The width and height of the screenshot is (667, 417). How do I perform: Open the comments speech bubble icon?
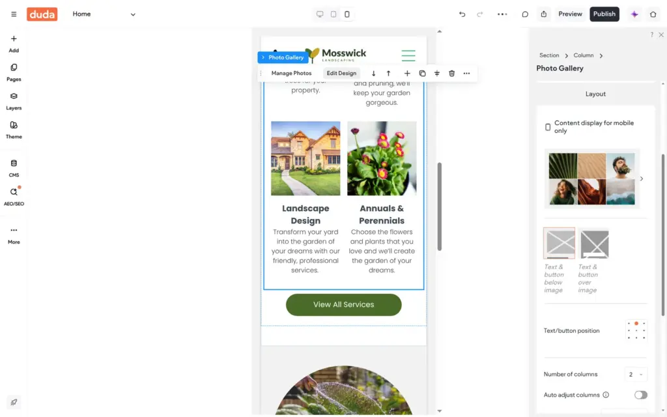point(525,14)
